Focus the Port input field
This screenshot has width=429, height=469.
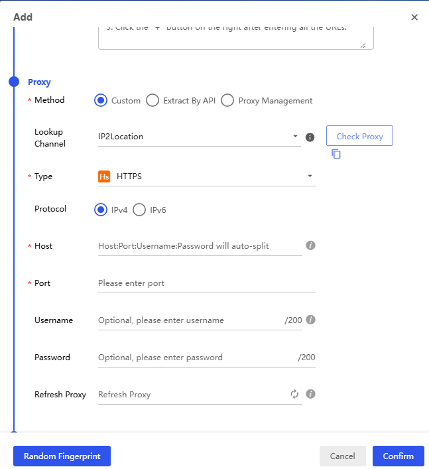[x=207, y=283]
